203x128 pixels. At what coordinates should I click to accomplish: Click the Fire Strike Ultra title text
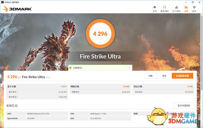pyautogui.click(x=100, y=56)
